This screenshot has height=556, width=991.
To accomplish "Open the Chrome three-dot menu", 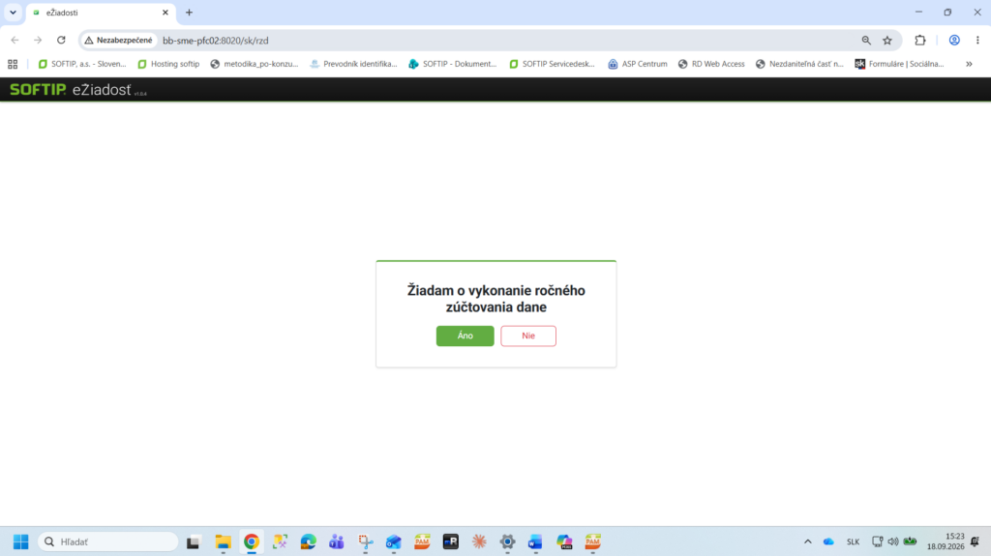I will click(x=977, y=40).
